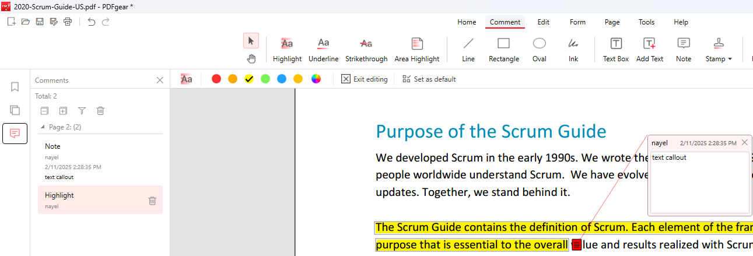The height and width of the screenshot is (256, 753).
Task: Select the Add Text tool
Action: [650, 50]
